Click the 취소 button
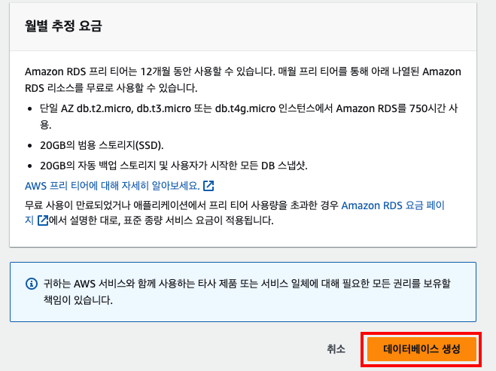This screenshot has height=371, width=496. coord(336,349)
